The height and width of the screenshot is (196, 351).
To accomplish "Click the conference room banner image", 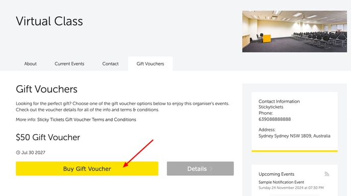I will (x=294, y=31).
